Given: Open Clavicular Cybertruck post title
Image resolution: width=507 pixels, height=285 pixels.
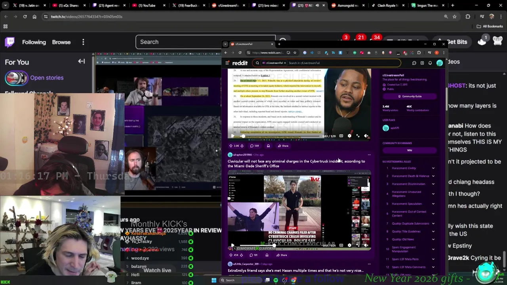Looking at the screenshot, I should (x=296, y=163).
